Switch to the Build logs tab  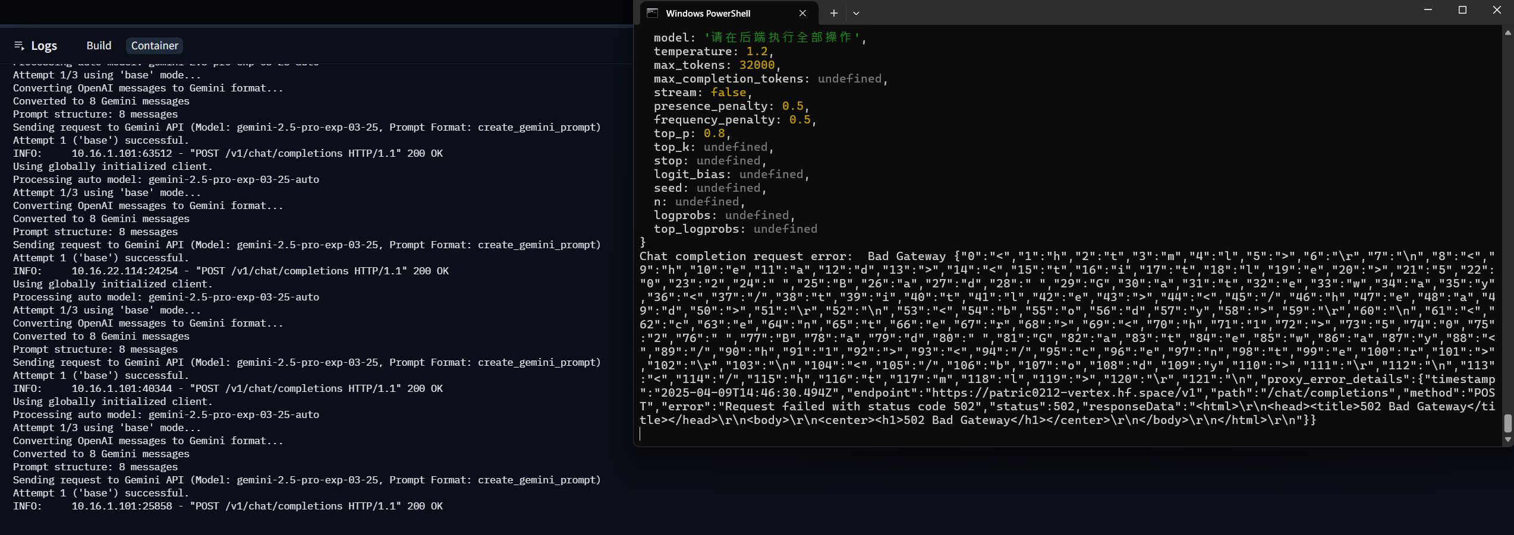click(99, 46)
